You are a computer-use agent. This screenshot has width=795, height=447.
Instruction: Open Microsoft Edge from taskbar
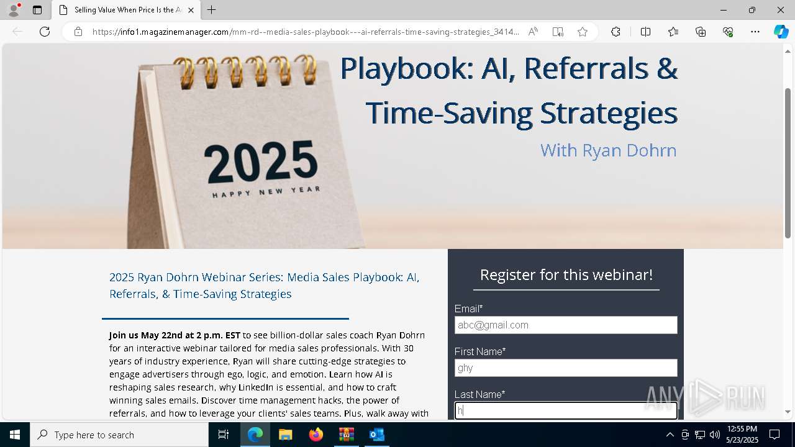(255, 435)
